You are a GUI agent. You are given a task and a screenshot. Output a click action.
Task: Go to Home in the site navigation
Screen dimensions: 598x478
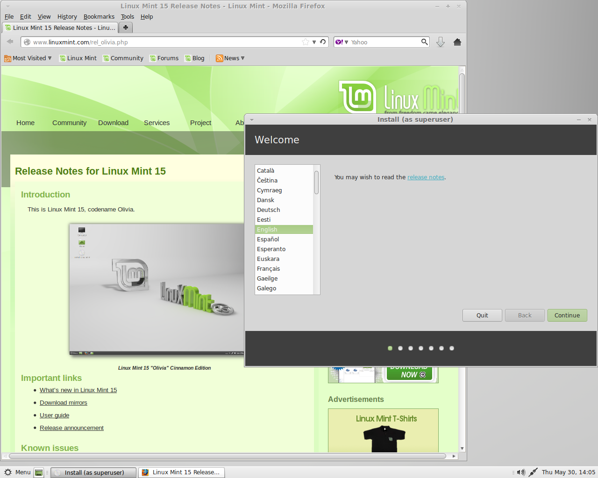[25, 123]
